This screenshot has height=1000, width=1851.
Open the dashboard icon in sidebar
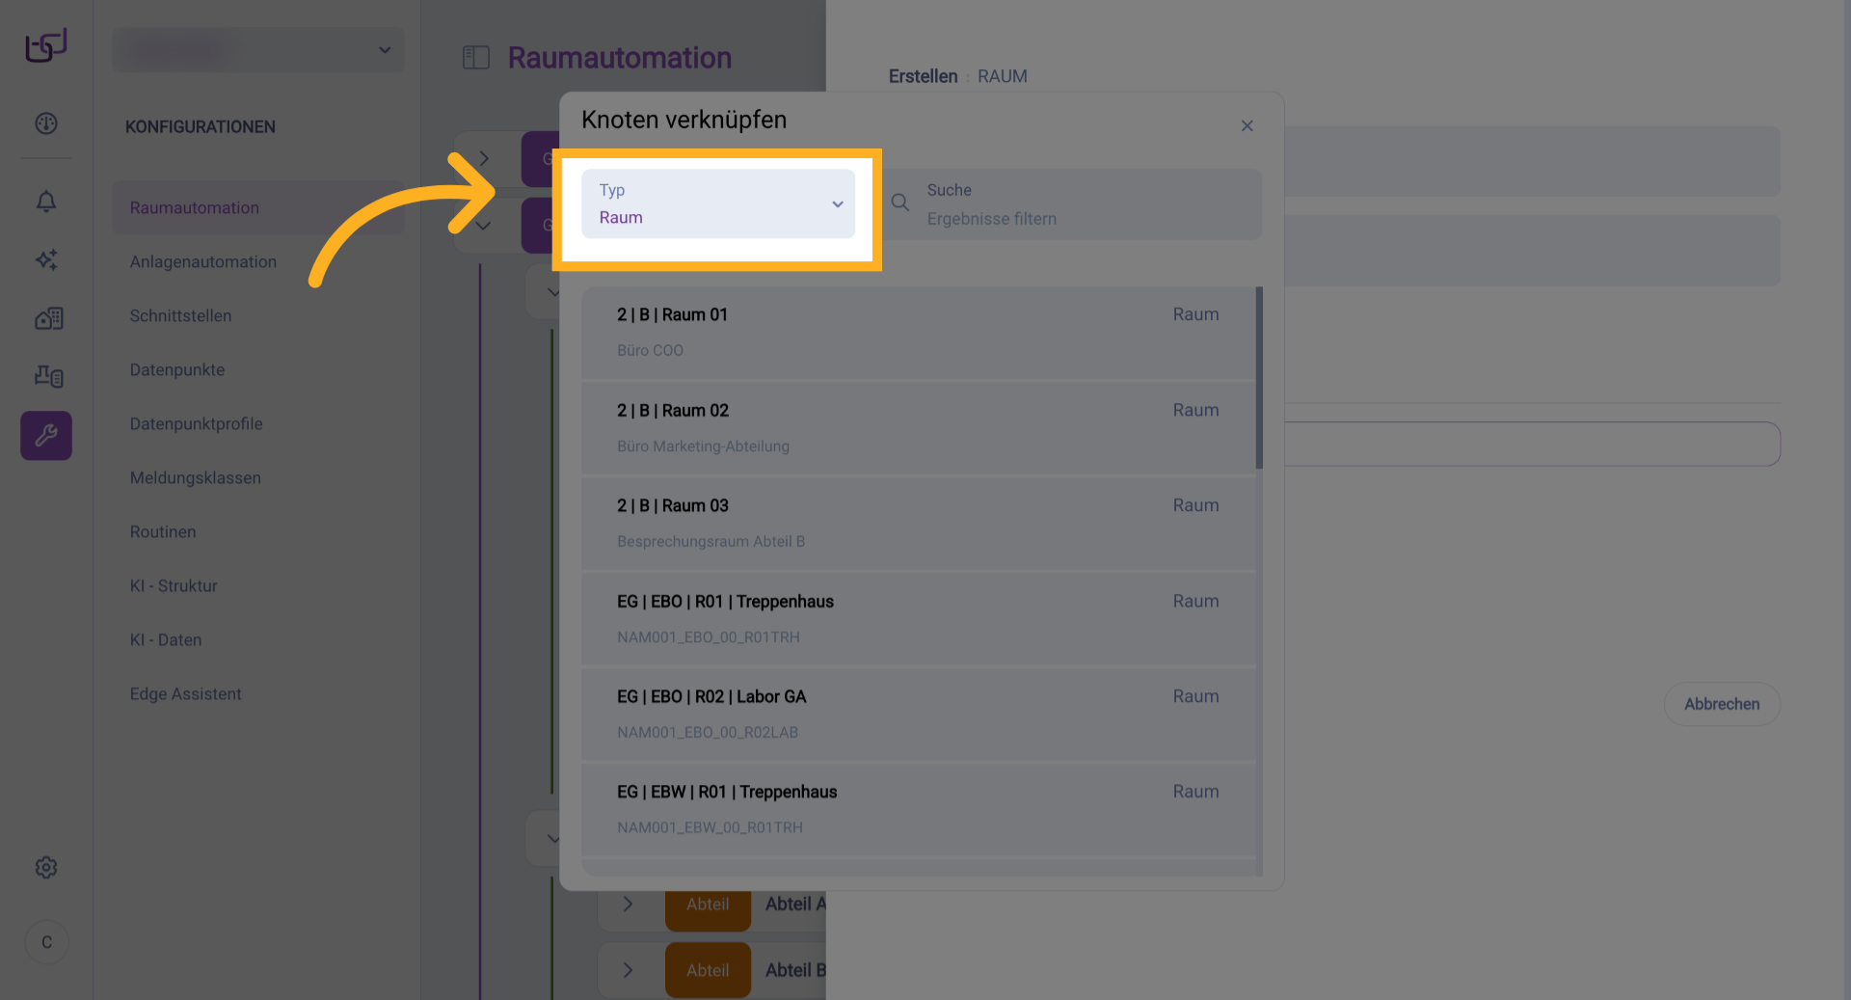(46, 123)
